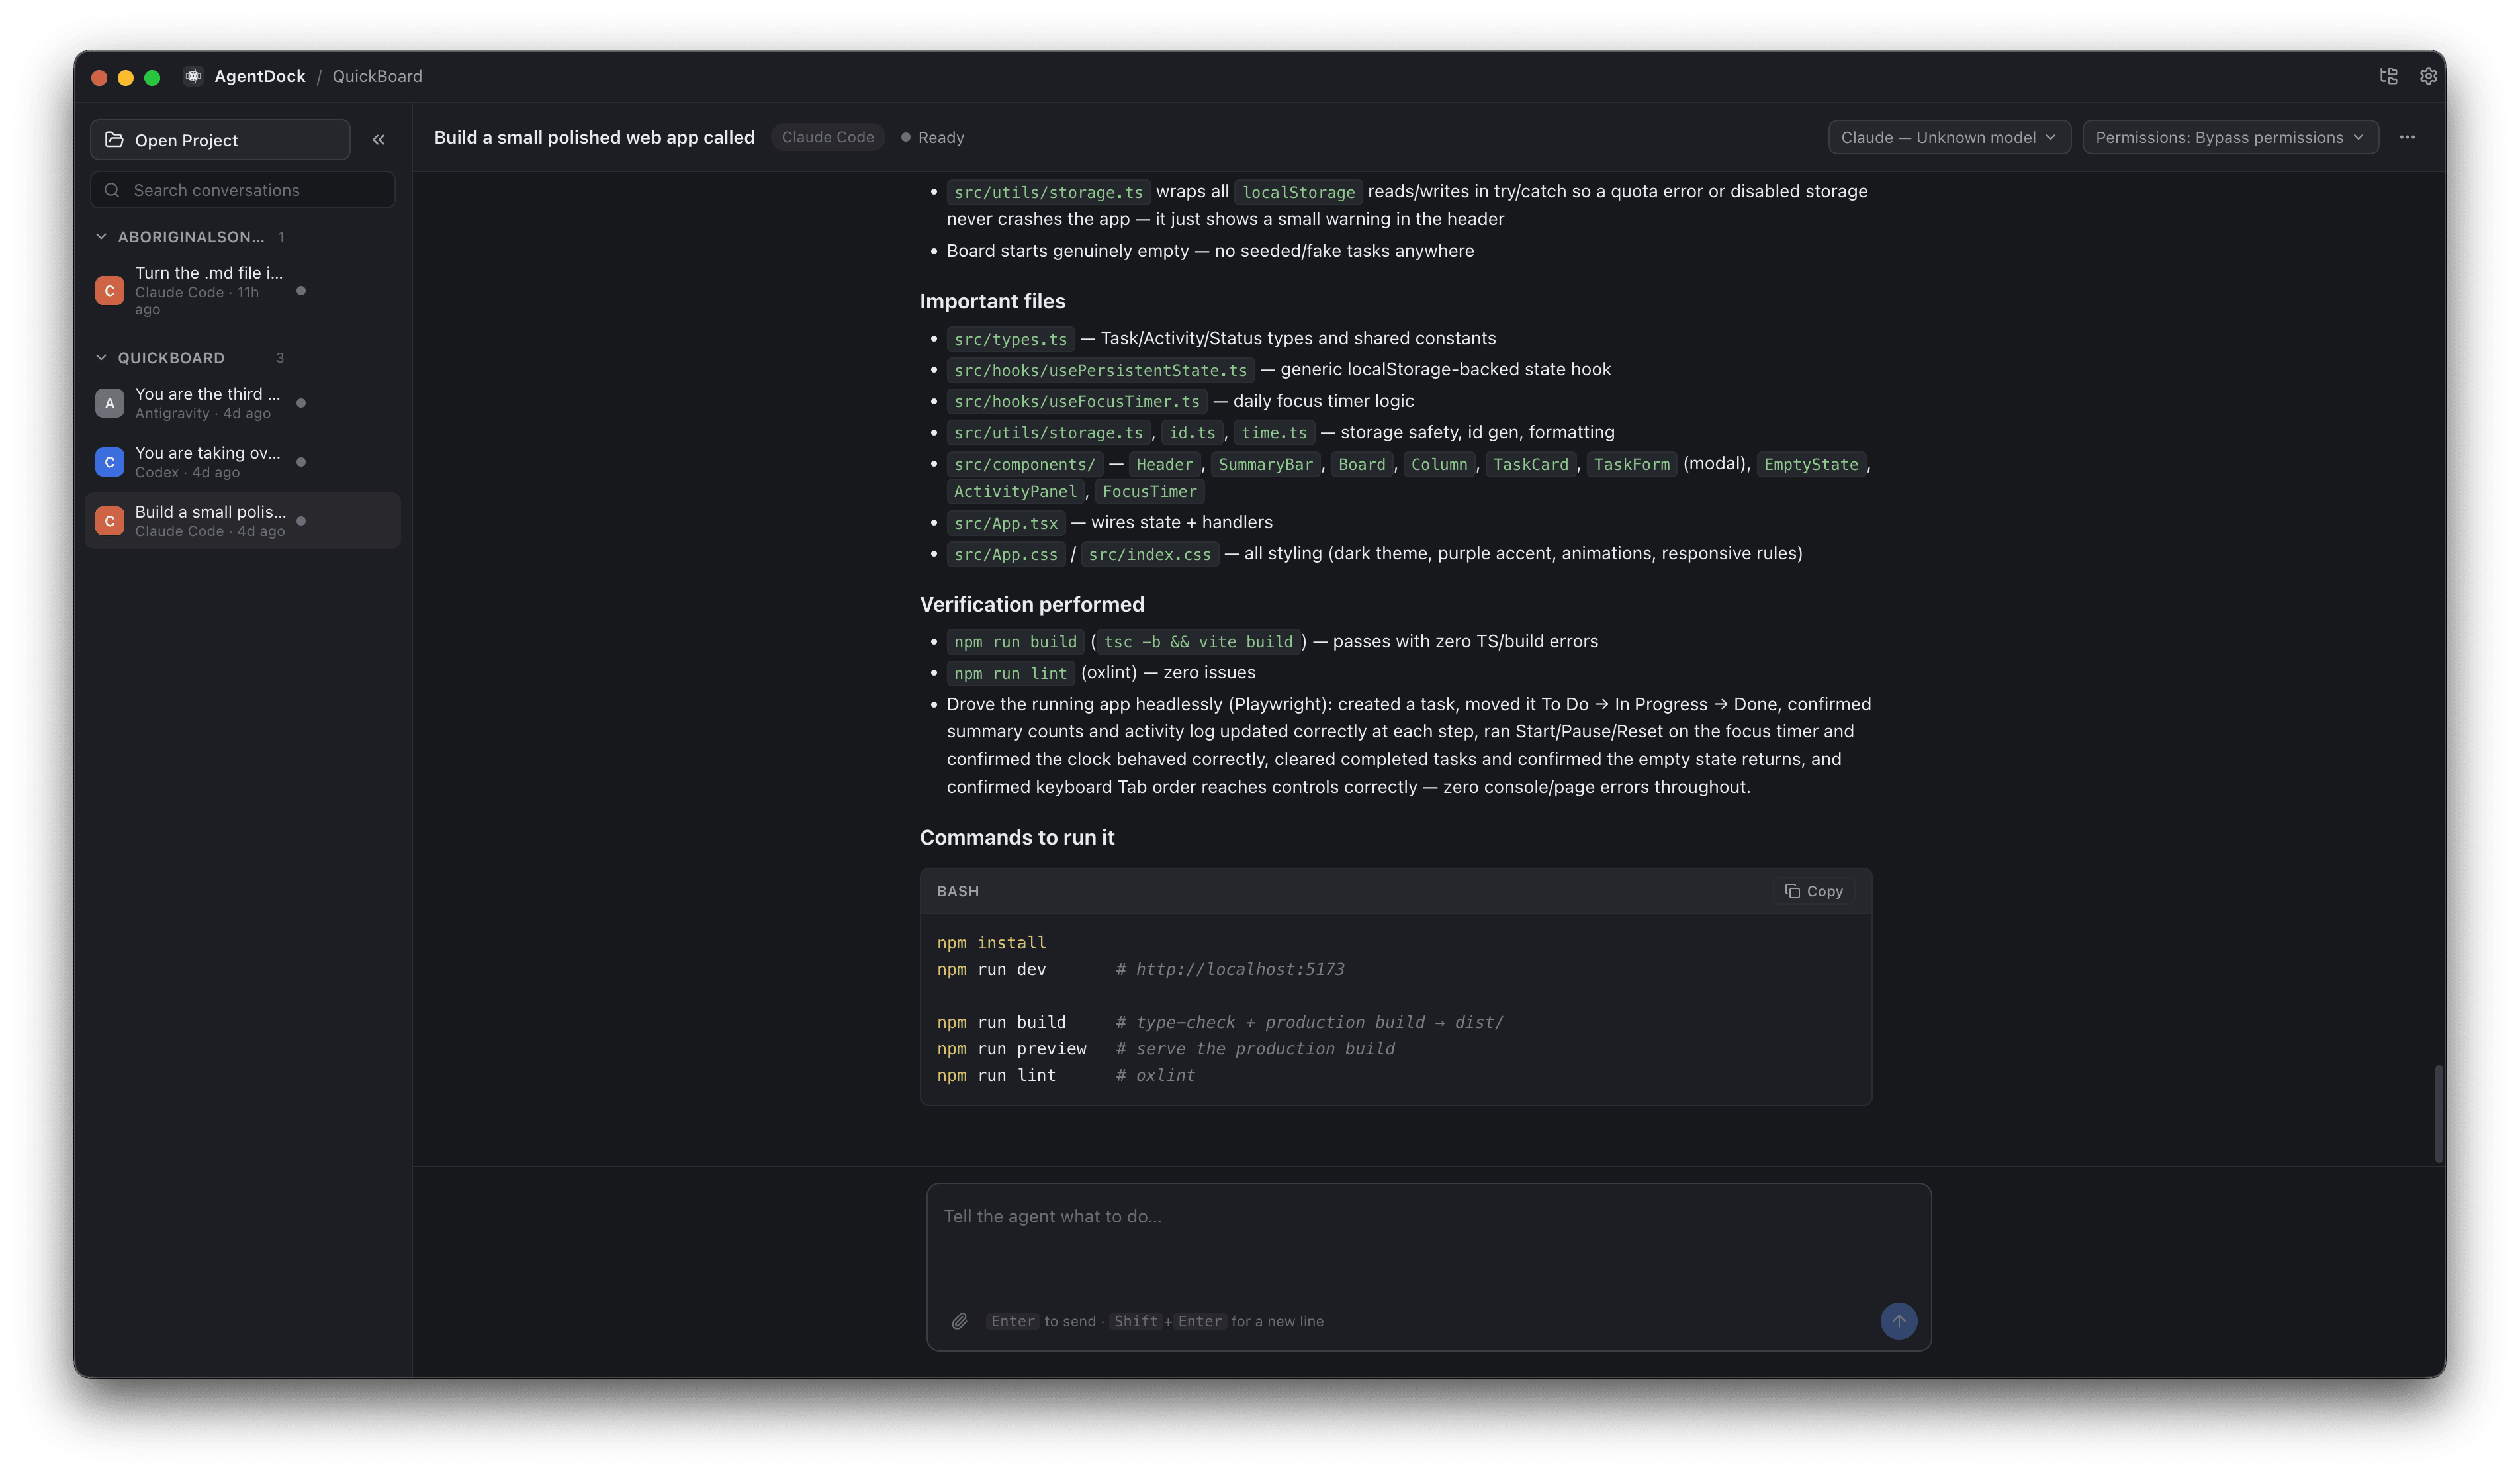
Task: Click status dot beside 'You are taking ov...' conversation
Action: [x=301, y=462]
